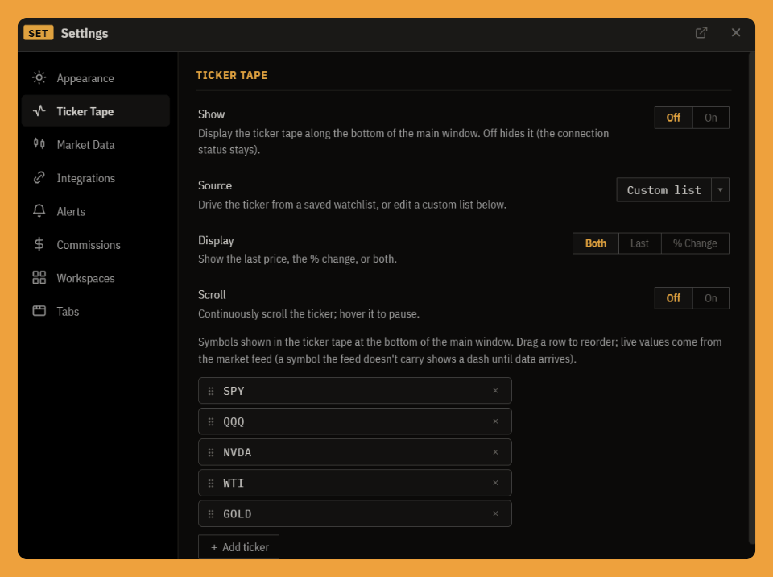The image size is (773, 577).
Task: Click the Add ticker button
Action: 238,547
